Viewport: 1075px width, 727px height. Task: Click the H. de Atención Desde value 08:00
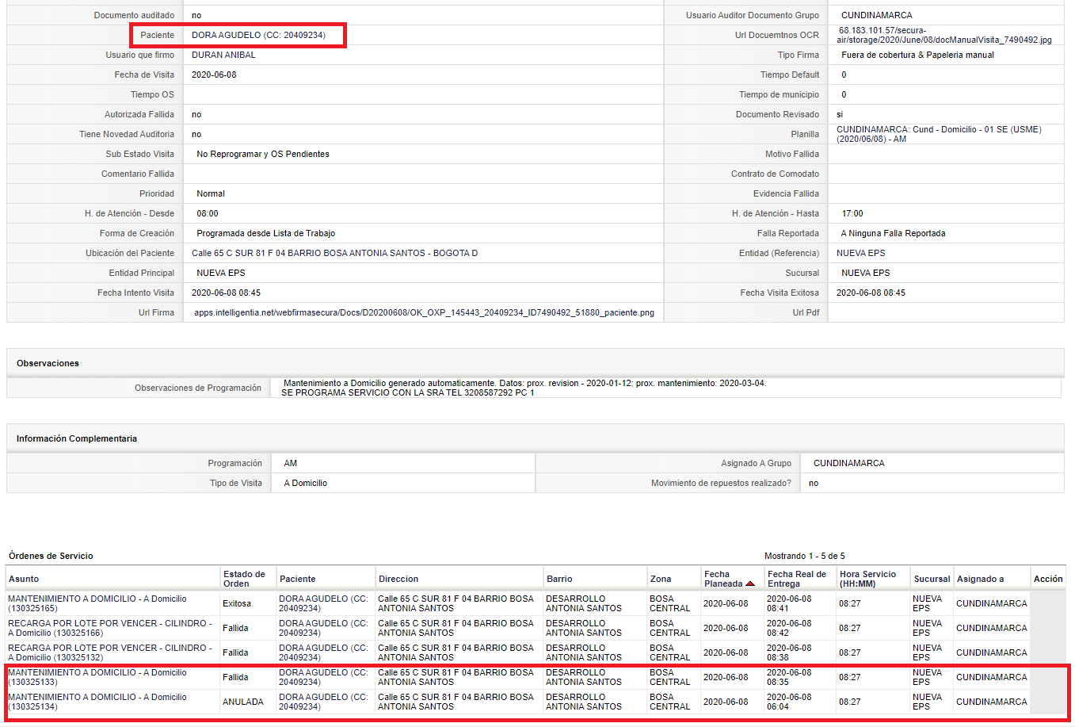[208, 213]
